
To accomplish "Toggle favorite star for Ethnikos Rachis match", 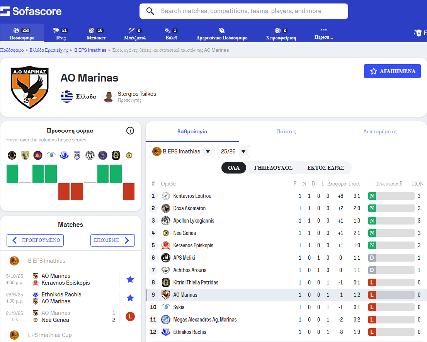I will (130, 298).
